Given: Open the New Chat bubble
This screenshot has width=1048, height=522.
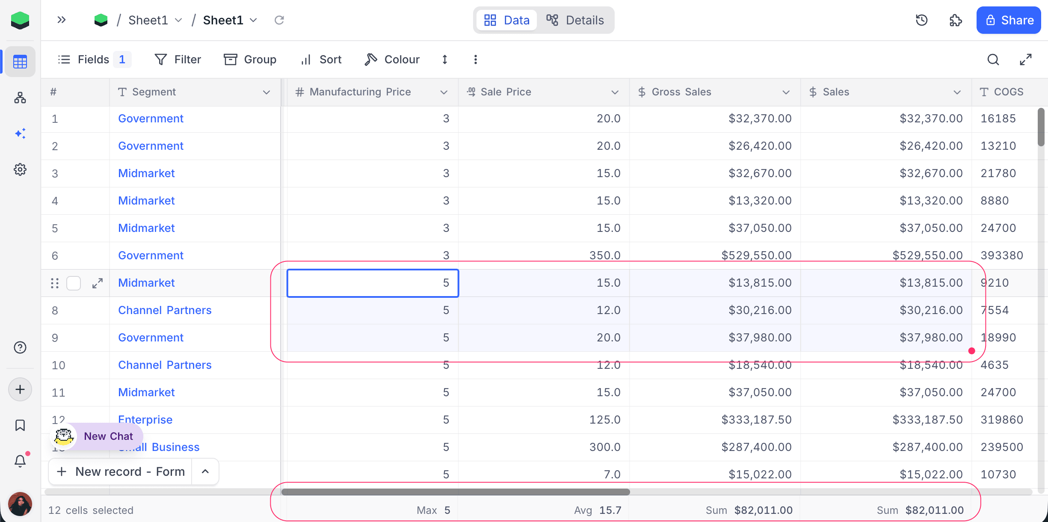Looking at the screenshot, I should click(97, 436).
